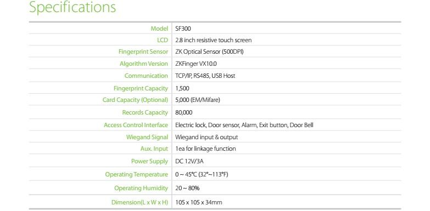Click the Wiegand input & output value
The height and width of the screenshot is (211, 430).
(x=206, y=137)
